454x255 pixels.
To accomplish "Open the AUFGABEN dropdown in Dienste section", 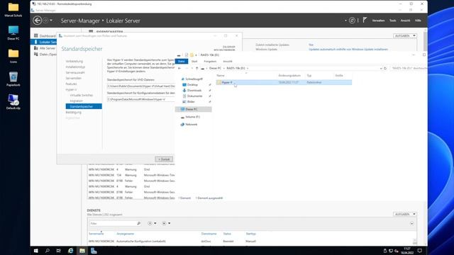I will point(405,214).
